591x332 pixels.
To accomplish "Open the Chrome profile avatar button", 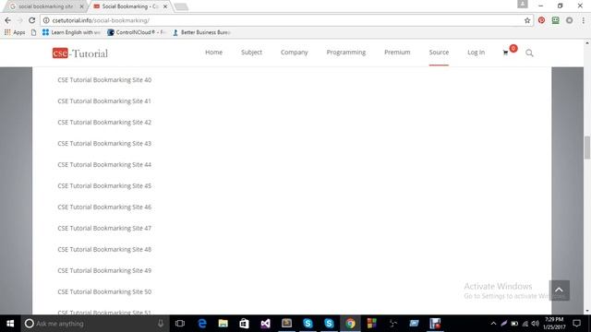I will [x=523, y=4].
